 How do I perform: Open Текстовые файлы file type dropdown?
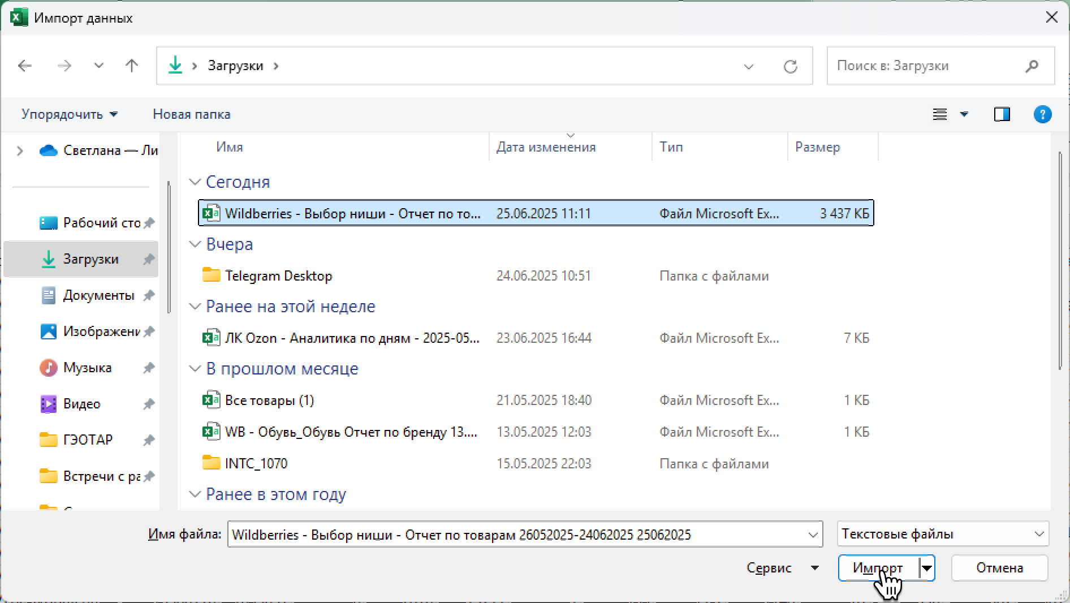pos(943,534)
